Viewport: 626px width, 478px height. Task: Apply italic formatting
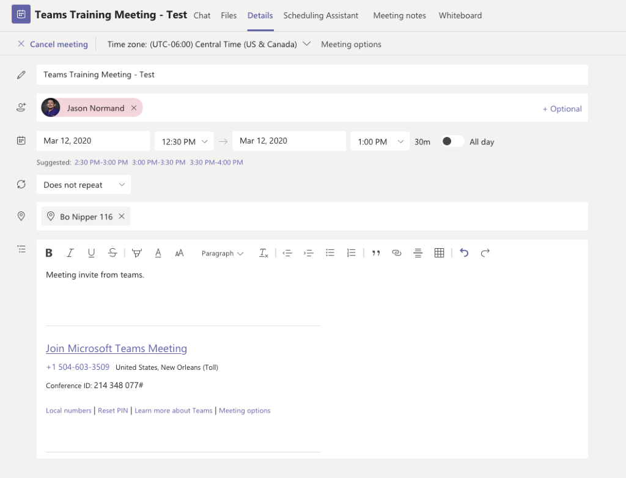click(x=70, y=253)
